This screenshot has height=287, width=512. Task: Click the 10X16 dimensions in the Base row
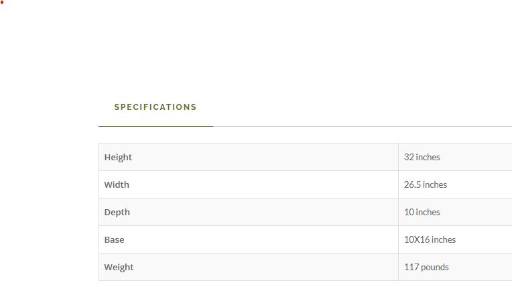(x=417, y=239)
